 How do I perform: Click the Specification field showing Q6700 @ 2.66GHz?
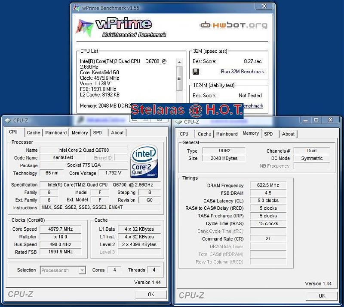pyautogui.click(x=100, y=185)
